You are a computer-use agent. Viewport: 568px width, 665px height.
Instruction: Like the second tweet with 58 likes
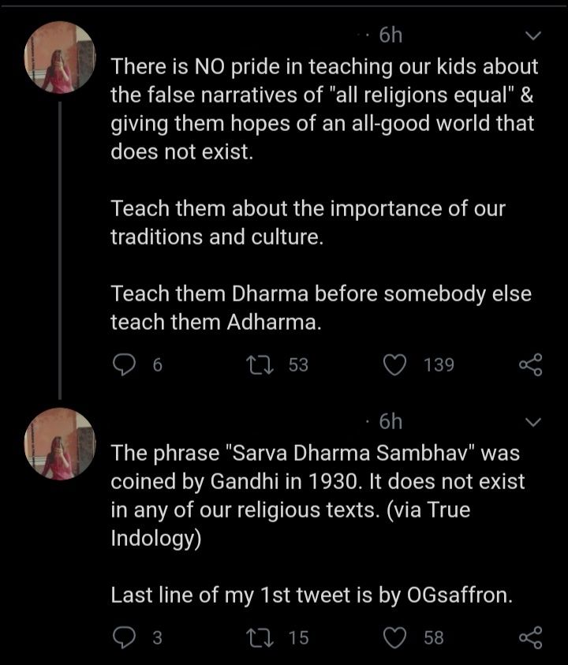(394, 637)
